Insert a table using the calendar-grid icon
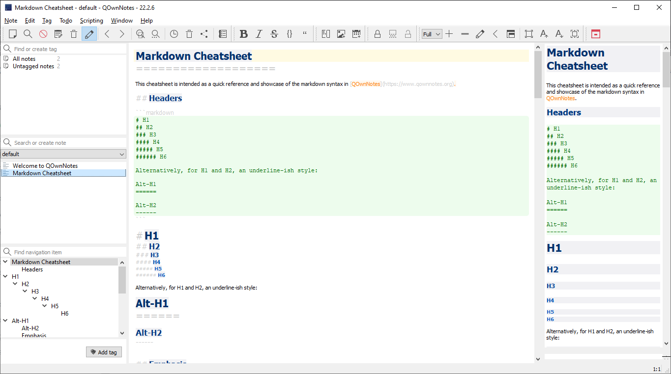This screenshot has width=671, height=374. pyautogui.click(x=356, y=34)
